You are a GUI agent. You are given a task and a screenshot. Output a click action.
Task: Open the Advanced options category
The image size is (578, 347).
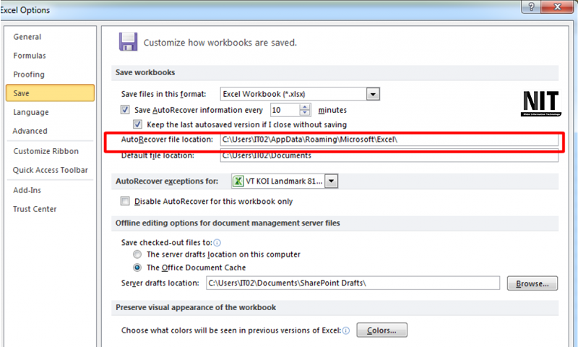click(x=30, y=131)
